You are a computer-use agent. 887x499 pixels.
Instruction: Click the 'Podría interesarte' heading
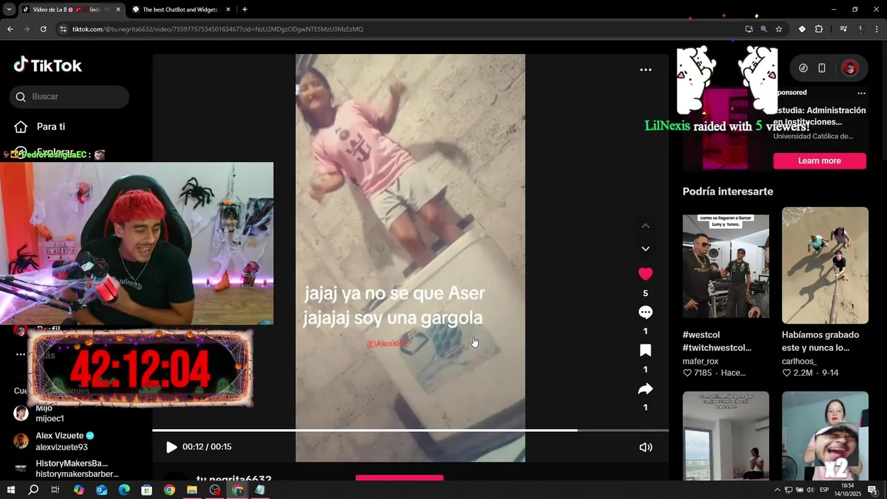[728, 191]
